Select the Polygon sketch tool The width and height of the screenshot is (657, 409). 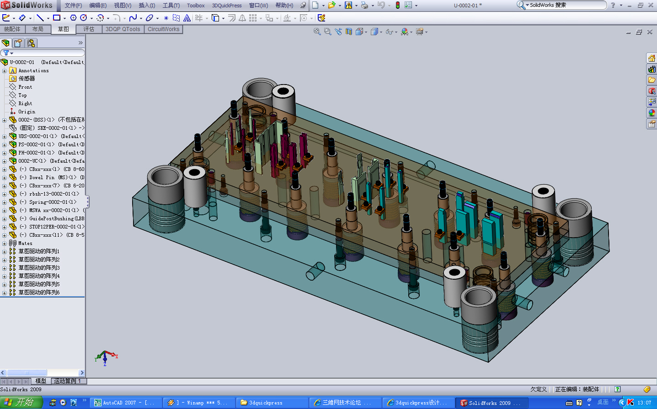73,18
